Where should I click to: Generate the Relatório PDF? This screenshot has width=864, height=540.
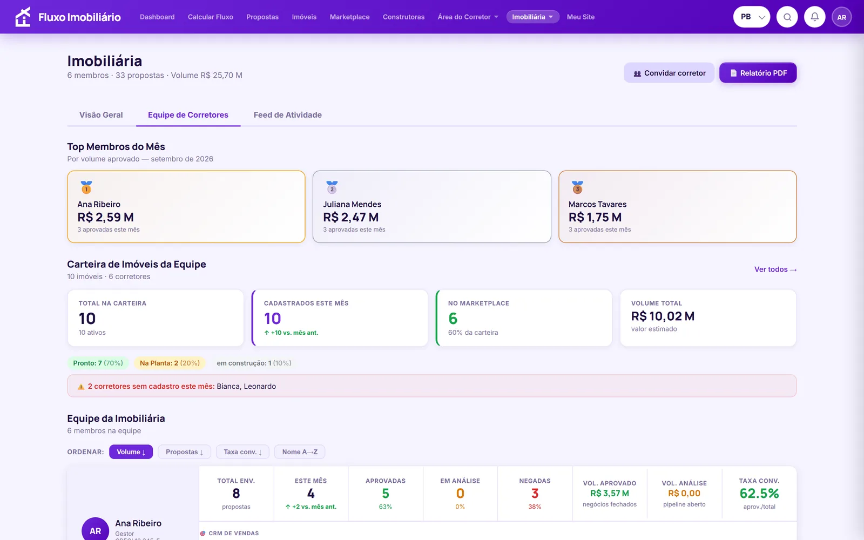(x=758, y=73)
